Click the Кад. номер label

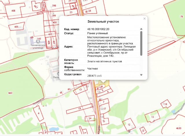[x=72, y=29]
